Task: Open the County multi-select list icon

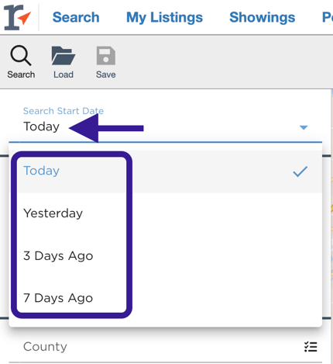Action: [311, 347]
